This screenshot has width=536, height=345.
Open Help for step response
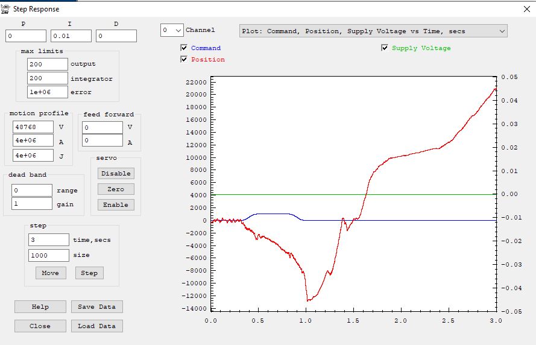40,307
